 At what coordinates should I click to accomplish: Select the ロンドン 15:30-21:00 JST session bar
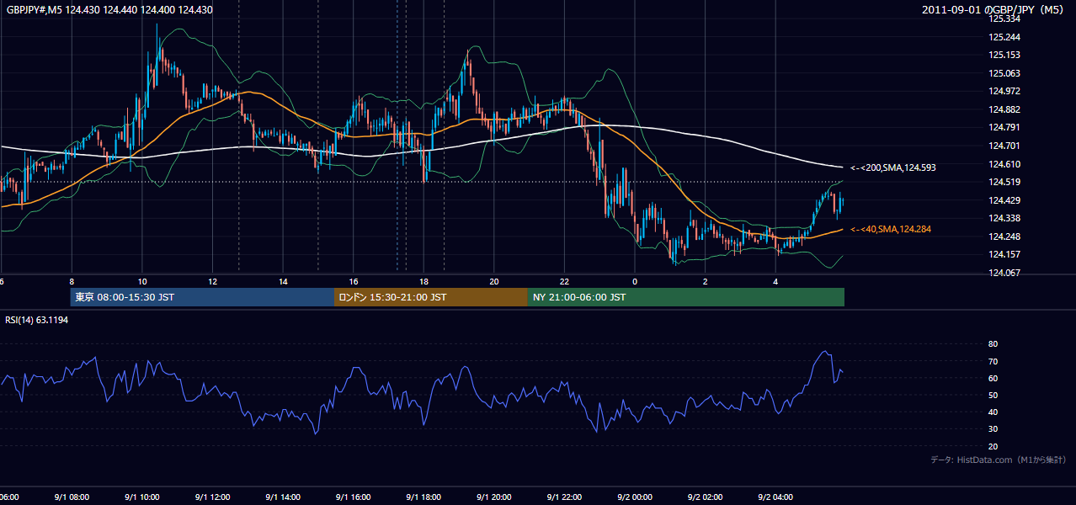tap(431, 297)
